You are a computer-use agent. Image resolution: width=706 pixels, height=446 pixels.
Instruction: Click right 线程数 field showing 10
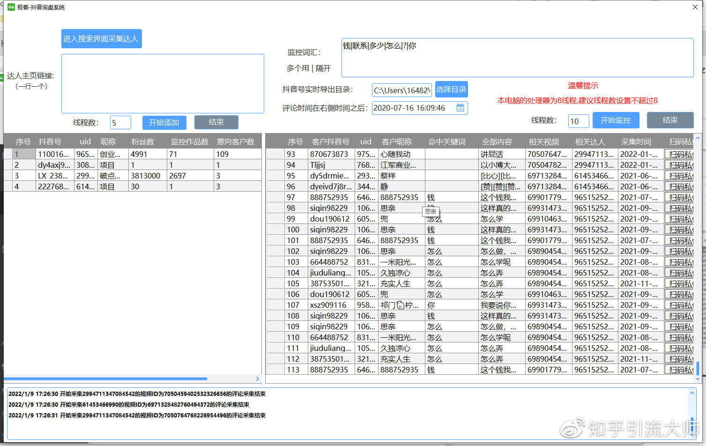(579, 121)
